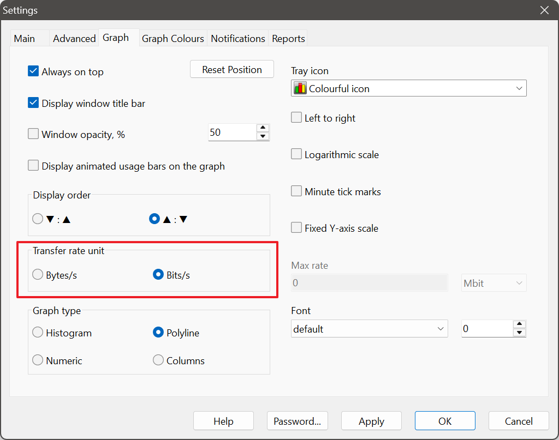
Task: Click the Apply button
Action: click(x=371, y=421)
